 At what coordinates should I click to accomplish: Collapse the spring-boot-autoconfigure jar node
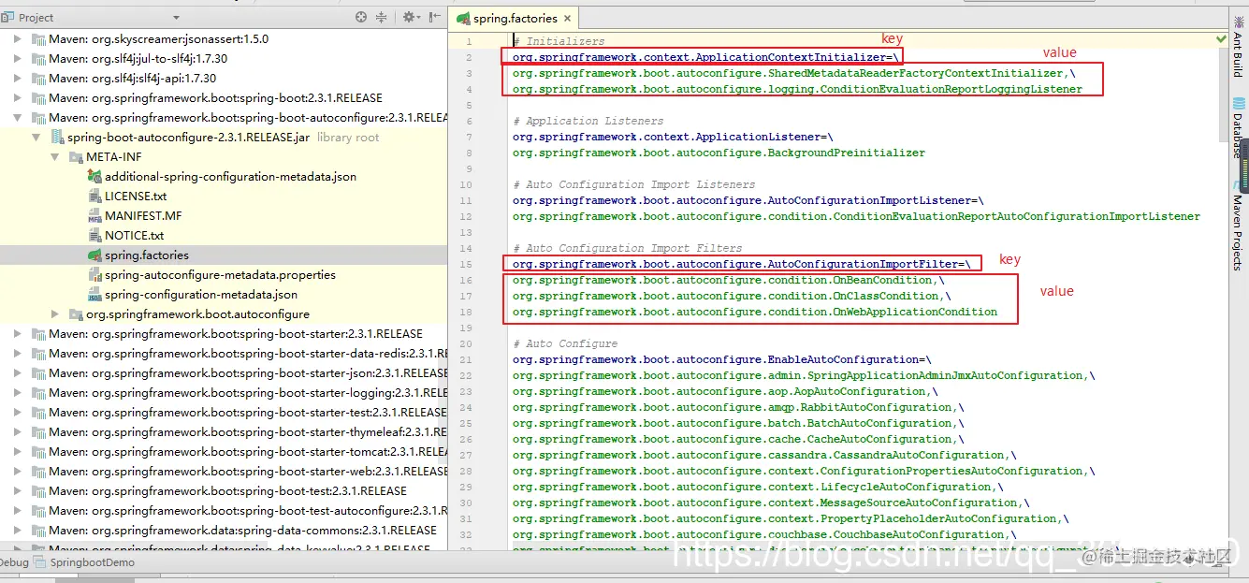[36, 138]
